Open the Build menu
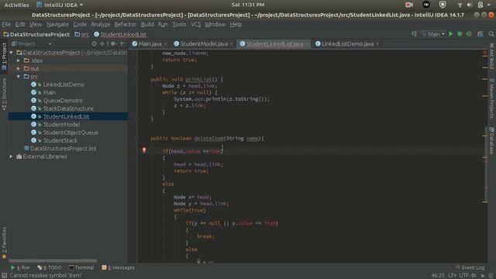Viewport: 496px width, 279px height. pos(147,24)
